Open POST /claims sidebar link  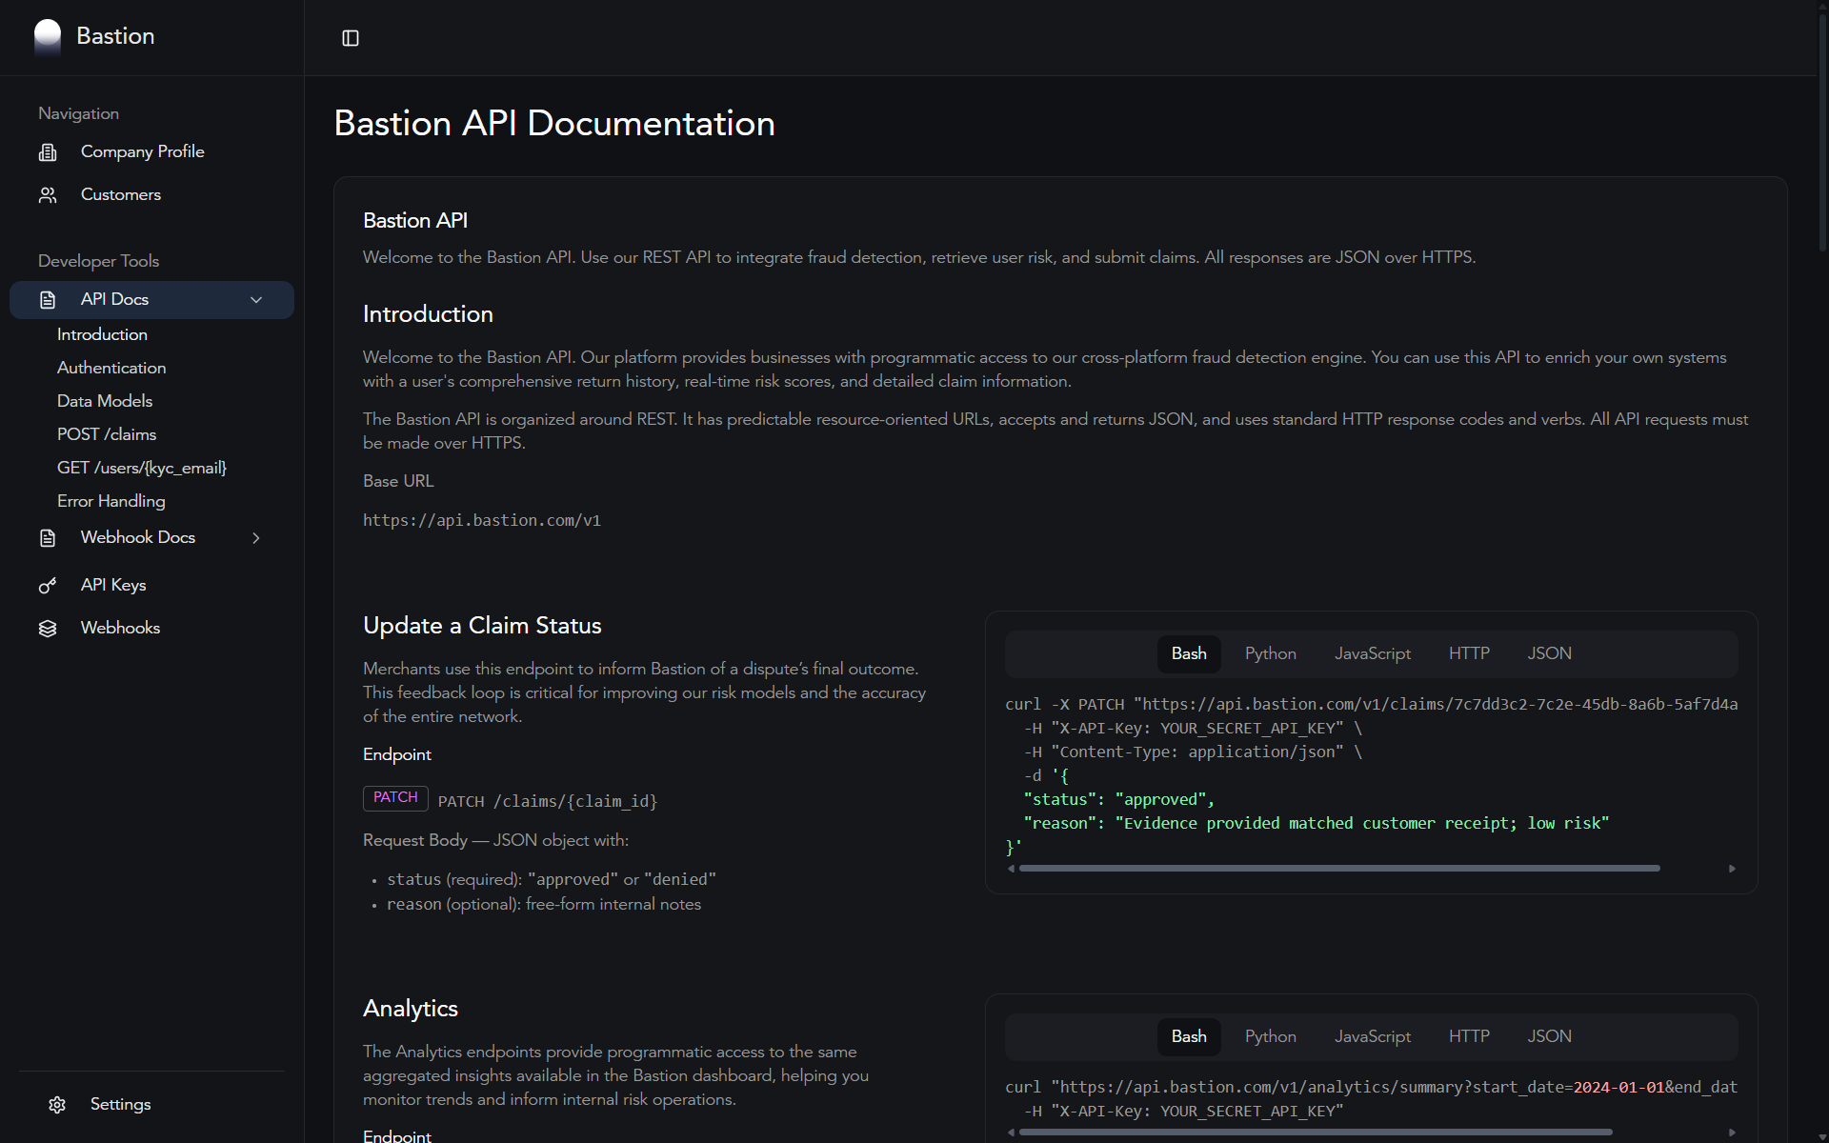tap(107, 434)
